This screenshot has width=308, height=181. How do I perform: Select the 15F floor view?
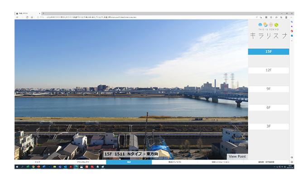pos(268,52)
